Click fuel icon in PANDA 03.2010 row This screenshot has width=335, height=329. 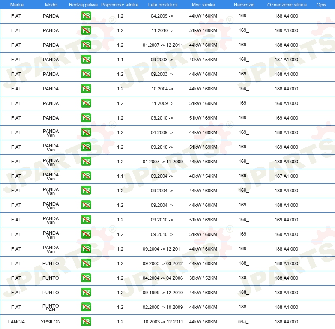click(86, 118)
